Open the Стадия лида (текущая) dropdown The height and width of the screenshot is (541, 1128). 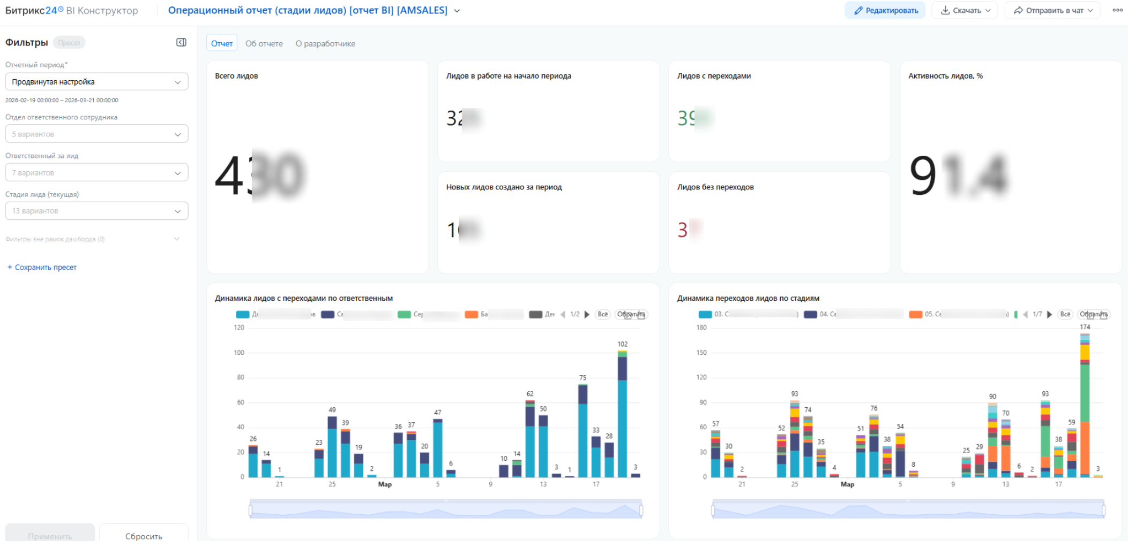(96, 211)
